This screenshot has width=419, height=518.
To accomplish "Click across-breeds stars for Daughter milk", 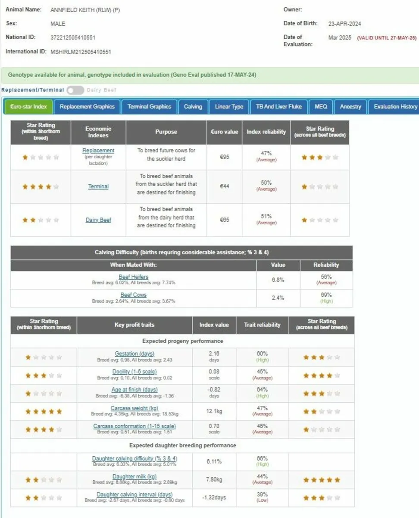I will pyautogui.click(x=322, y=480).
